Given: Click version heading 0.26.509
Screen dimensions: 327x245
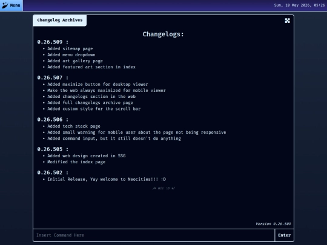Looking at the screenshot, I should 53,42.
